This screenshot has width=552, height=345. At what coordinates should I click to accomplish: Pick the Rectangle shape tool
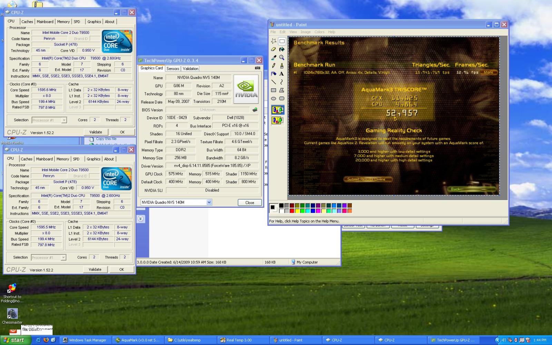tap(274, 90)
